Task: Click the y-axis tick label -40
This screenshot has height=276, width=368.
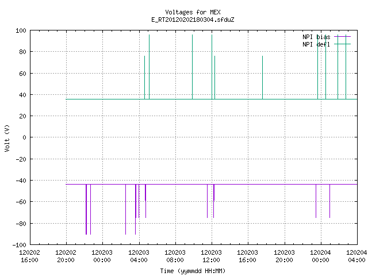Action: [x=21, y=181]
